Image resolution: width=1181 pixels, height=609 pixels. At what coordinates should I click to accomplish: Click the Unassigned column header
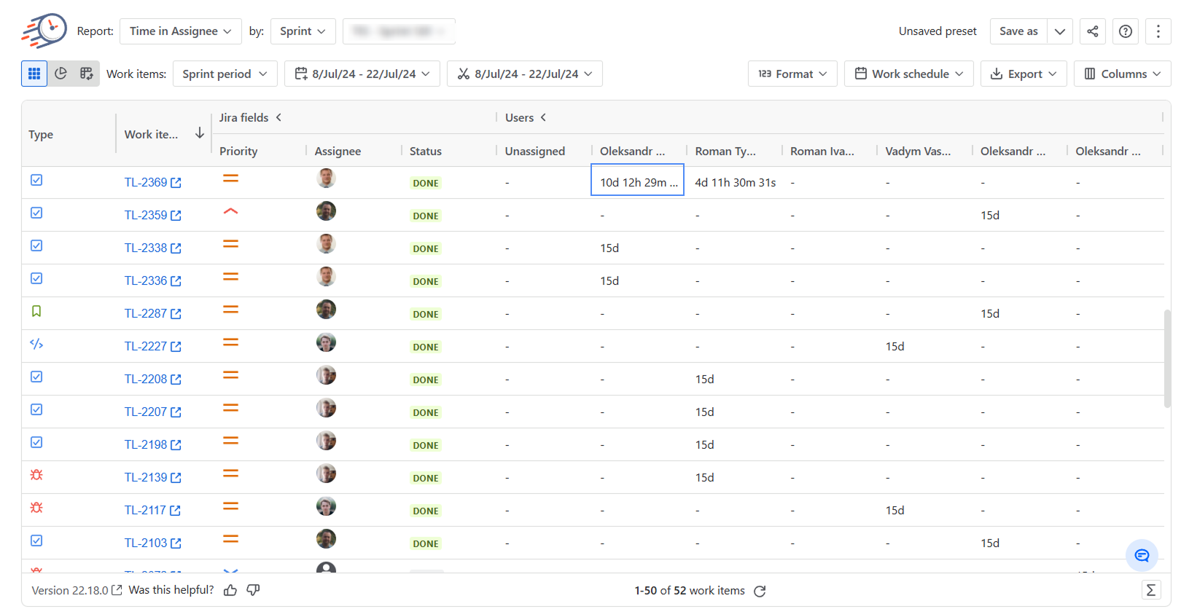point(535,151)
